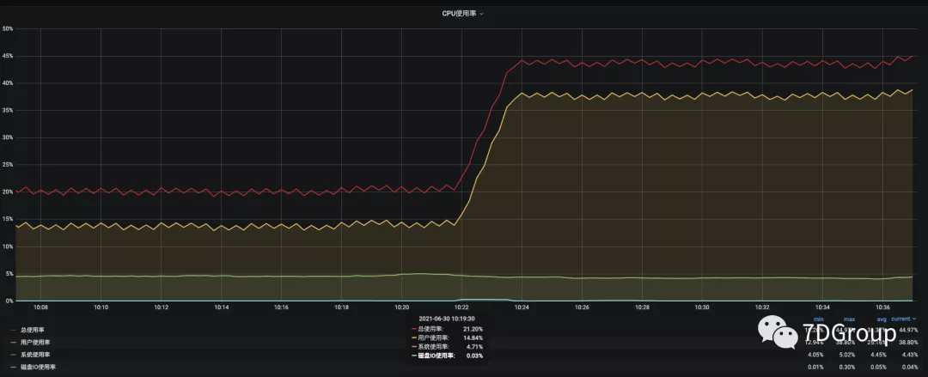The height and width of the screenshot is (377, 928).
Task: Sort legend by the current column header
Action: [x=904, y=319]
